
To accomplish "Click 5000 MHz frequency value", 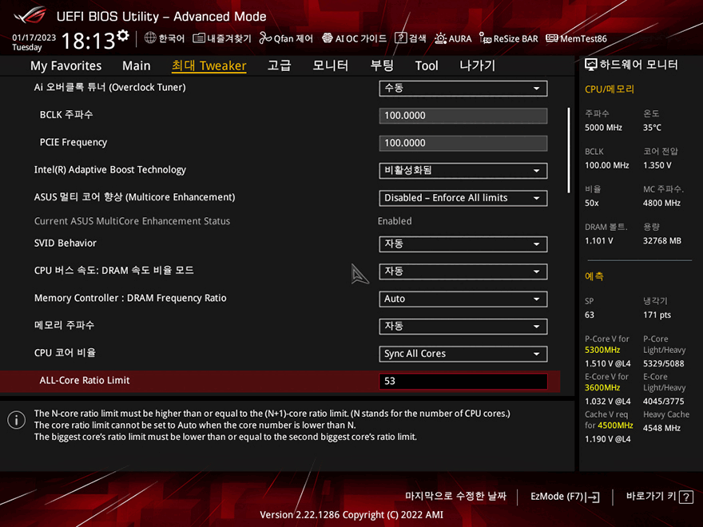I will click(603, 128).
